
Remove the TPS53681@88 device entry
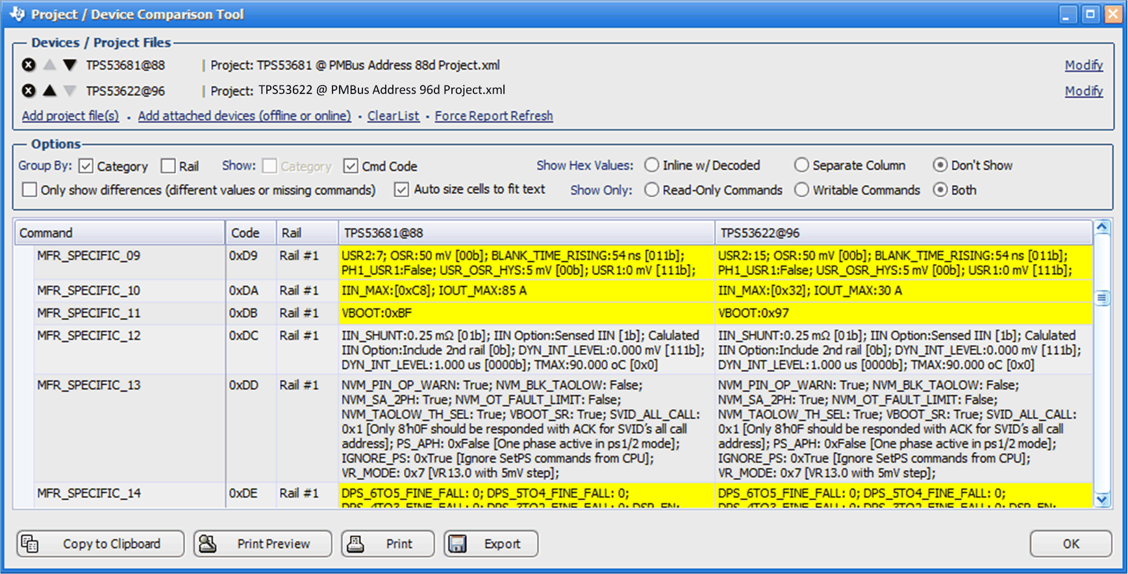tap(29, 65)
